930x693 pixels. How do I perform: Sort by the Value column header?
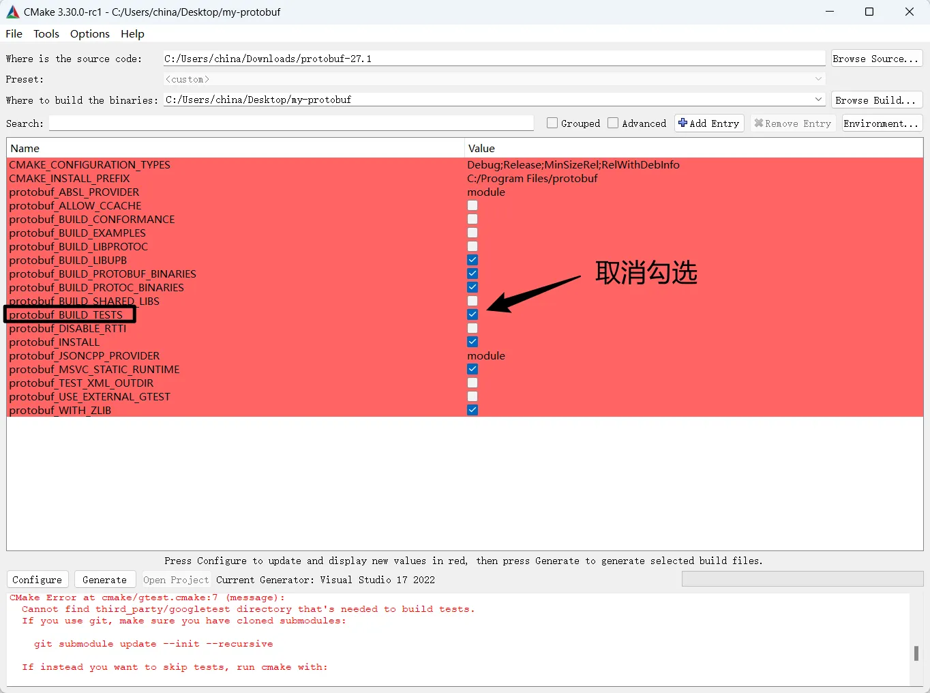tap(693, 148)
